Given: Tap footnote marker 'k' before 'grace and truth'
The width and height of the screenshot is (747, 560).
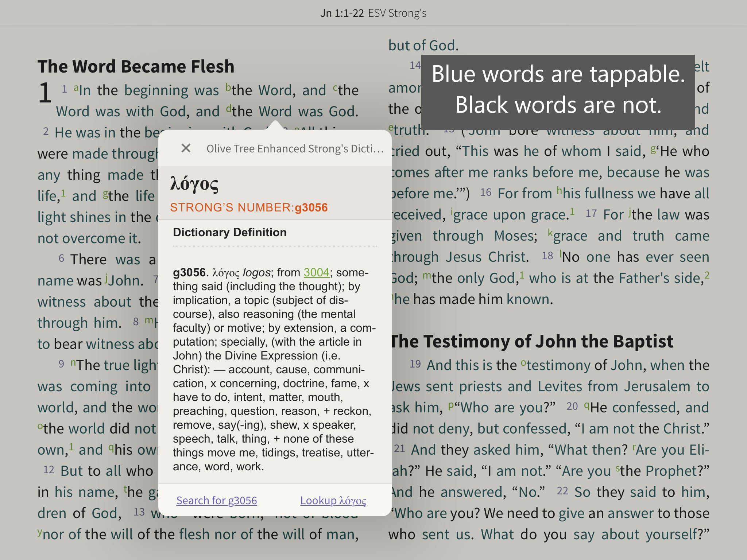Looking at the screenshot, I should (550, 233).
